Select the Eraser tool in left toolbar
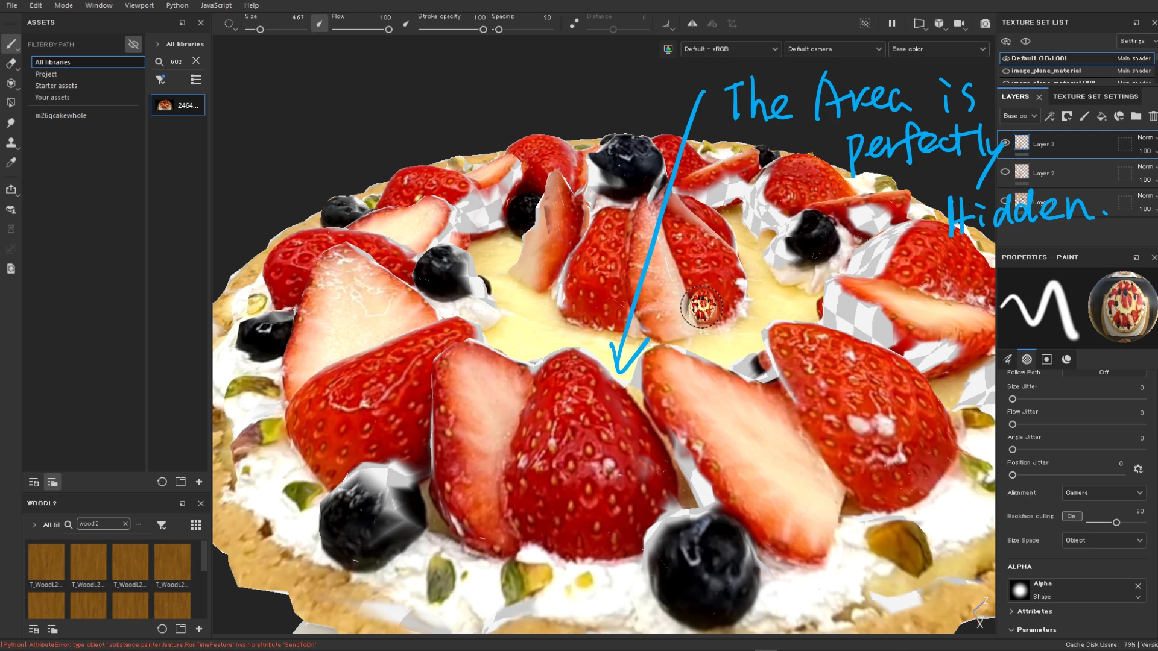 click(11, 63)
